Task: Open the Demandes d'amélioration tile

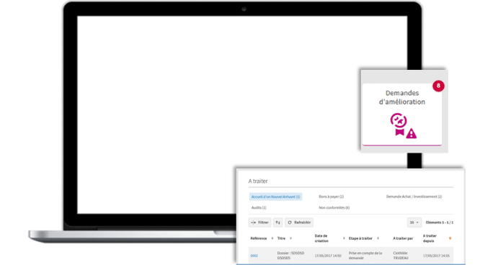Action: pos(402,114)
